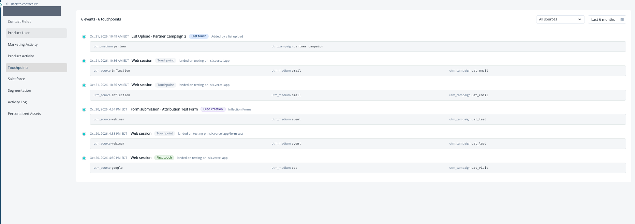Click 'Oct 20, 2026, 4:50 PM EDT' timestamp
The height and width of the screenshot is (224, 635).
(x=108, y=158)
